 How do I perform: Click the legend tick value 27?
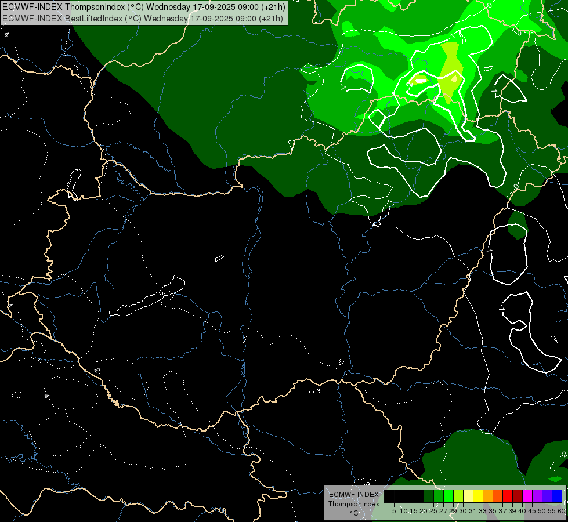(x=443, y=511)
